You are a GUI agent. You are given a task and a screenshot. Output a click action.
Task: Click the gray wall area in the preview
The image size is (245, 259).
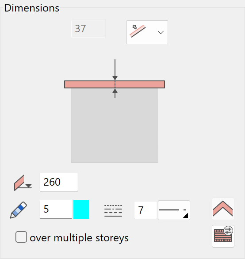coord(115,126)
